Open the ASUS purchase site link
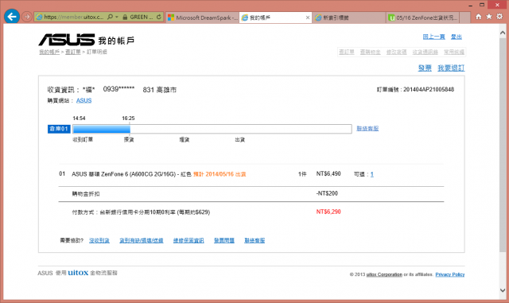 point(84,101)
